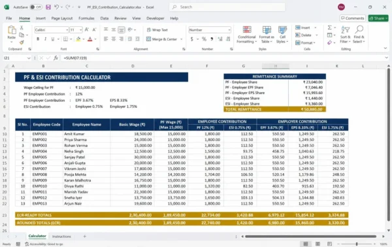The width and height of the screenshot is (392, 247).
Task: Switch to the Instructions sheet tab
Action: coord(61,237)
